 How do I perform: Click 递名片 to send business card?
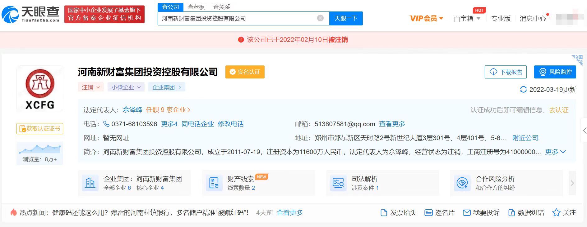(x=440, y=213)
